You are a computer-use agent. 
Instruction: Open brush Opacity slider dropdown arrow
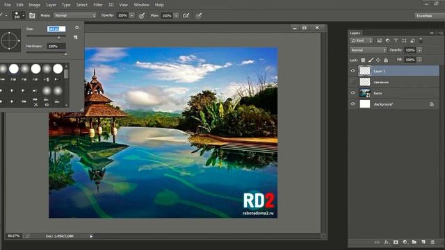coord(131,15)
